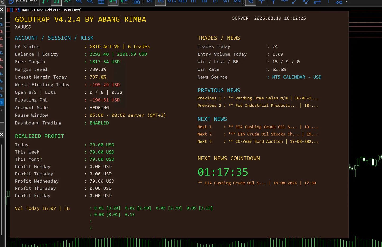The height and width of the screenshot is (247, 382).
Task: Click the server time 2026.08.19 16:12:25
Action: [x=280, y=18]
